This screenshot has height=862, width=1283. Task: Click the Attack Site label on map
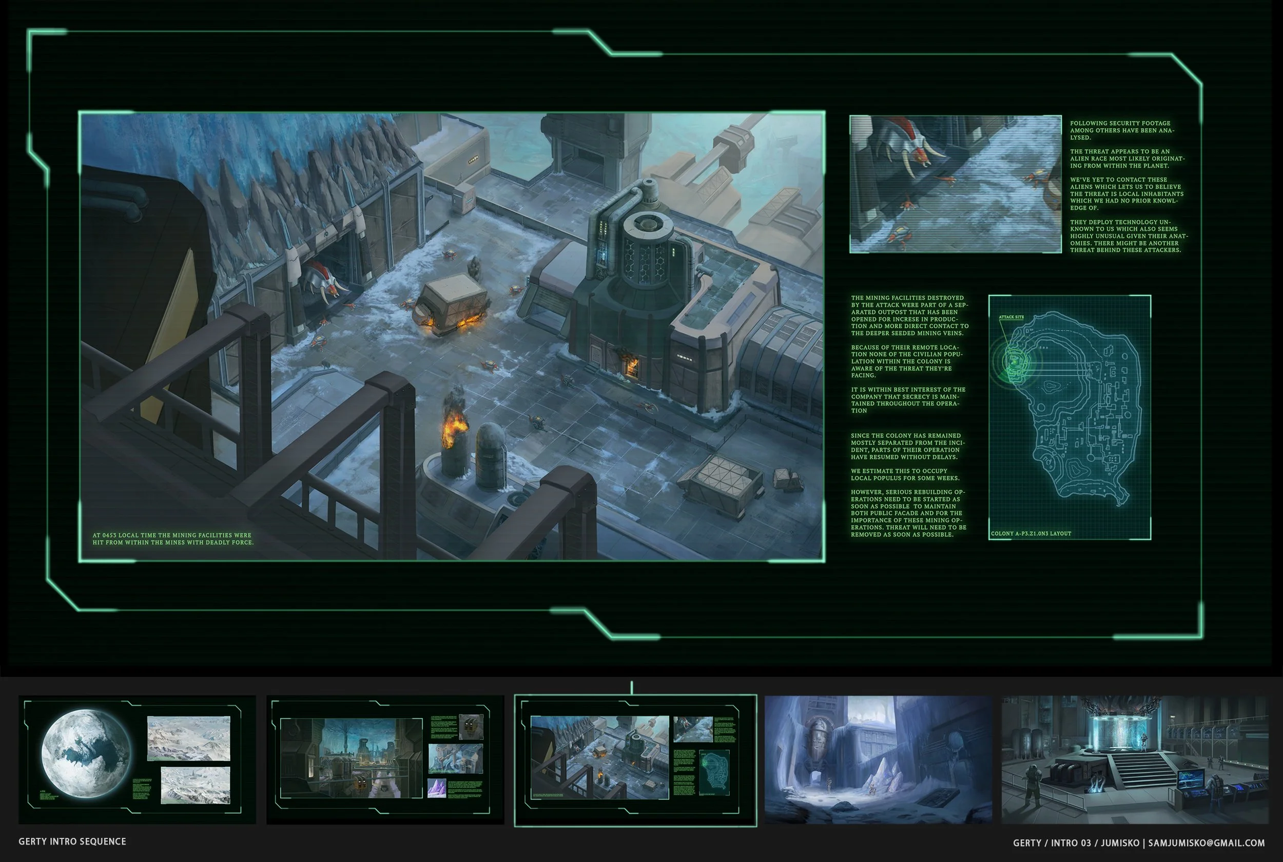[1011, 317]
